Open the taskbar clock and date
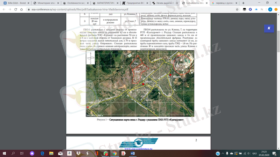280x157 pixels. [264, 153]
